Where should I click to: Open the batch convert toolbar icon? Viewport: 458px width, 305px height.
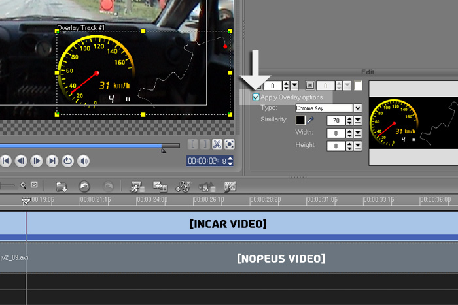160,187
